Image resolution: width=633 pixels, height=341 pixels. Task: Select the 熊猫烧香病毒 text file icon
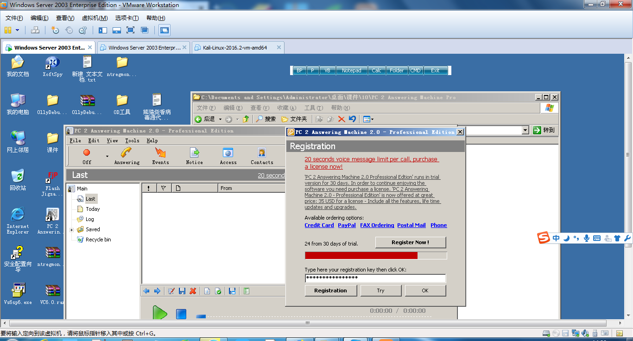pos(157,107)
